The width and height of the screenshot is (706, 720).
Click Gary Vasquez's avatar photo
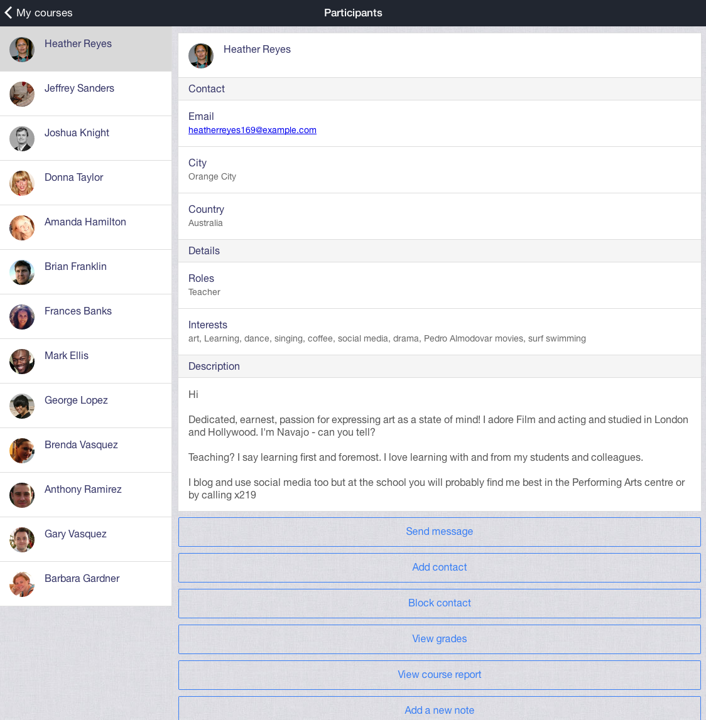(x=22, y=540)
